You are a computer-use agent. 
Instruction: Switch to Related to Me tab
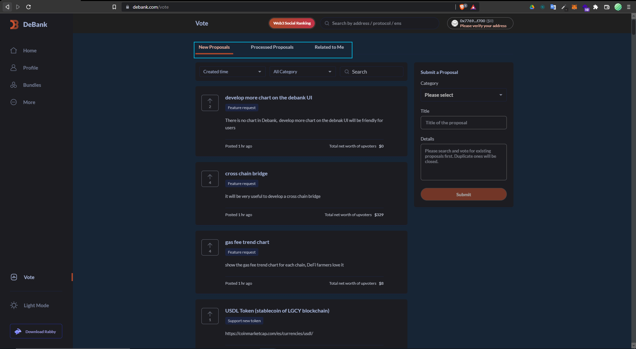tap(329, 47)
